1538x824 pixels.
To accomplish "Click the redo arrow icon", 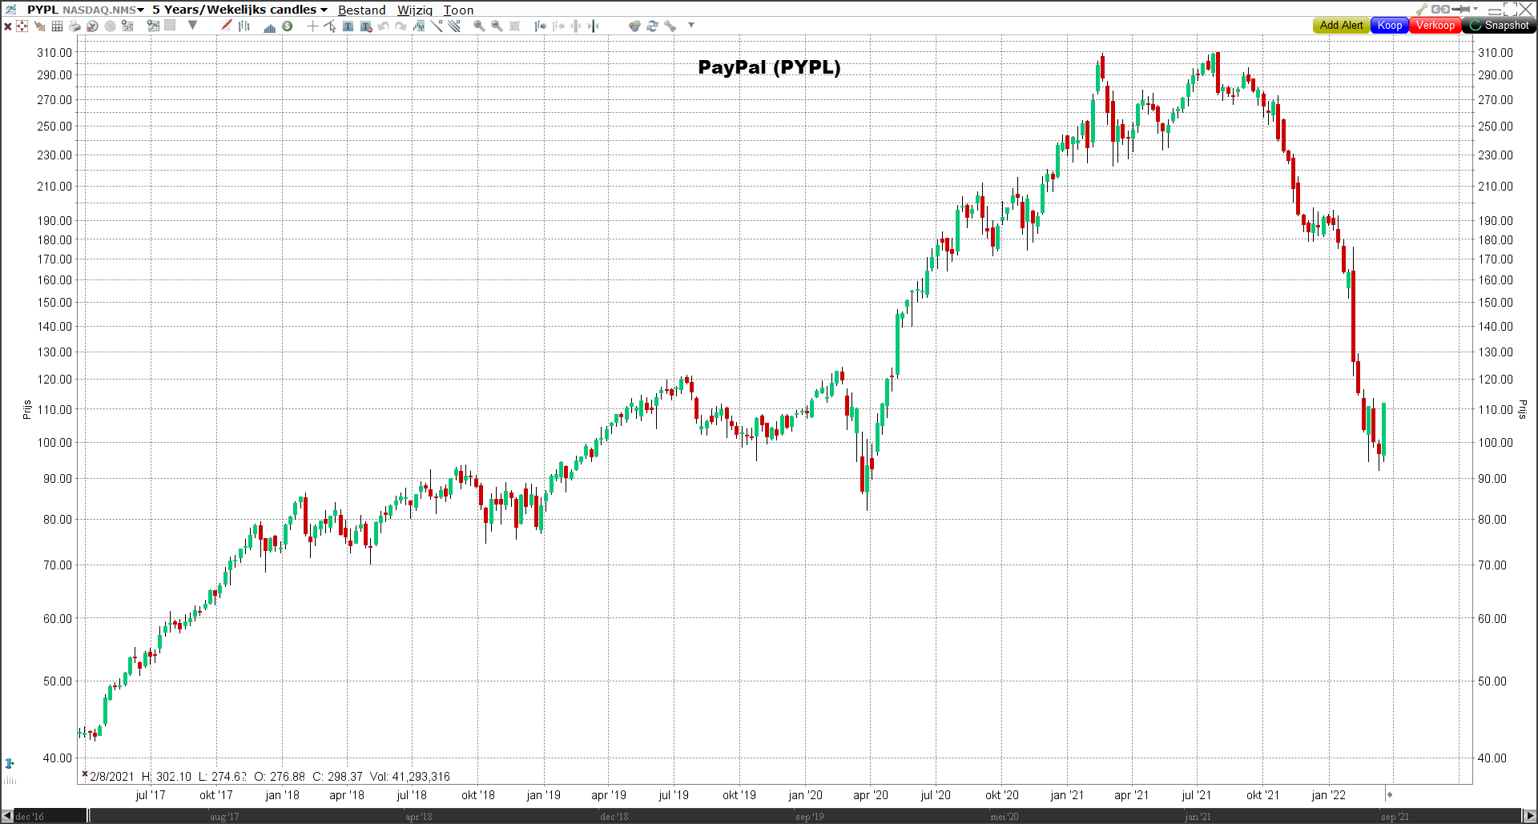I will 401,26.
